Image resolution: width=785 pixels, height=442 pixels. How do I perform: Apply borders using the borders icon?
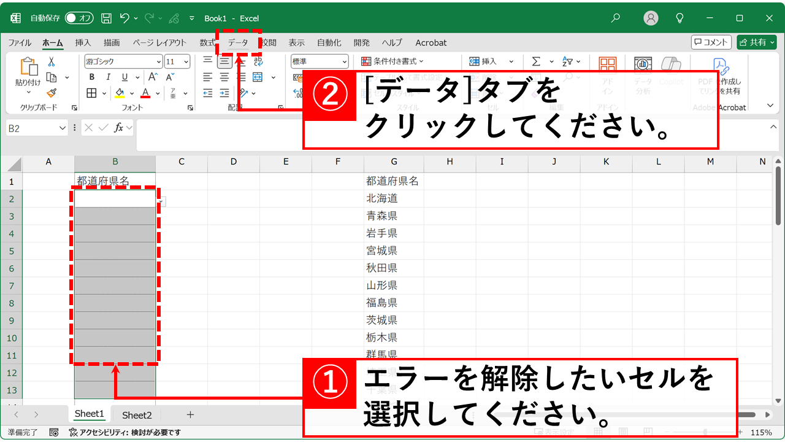[91, 93]
